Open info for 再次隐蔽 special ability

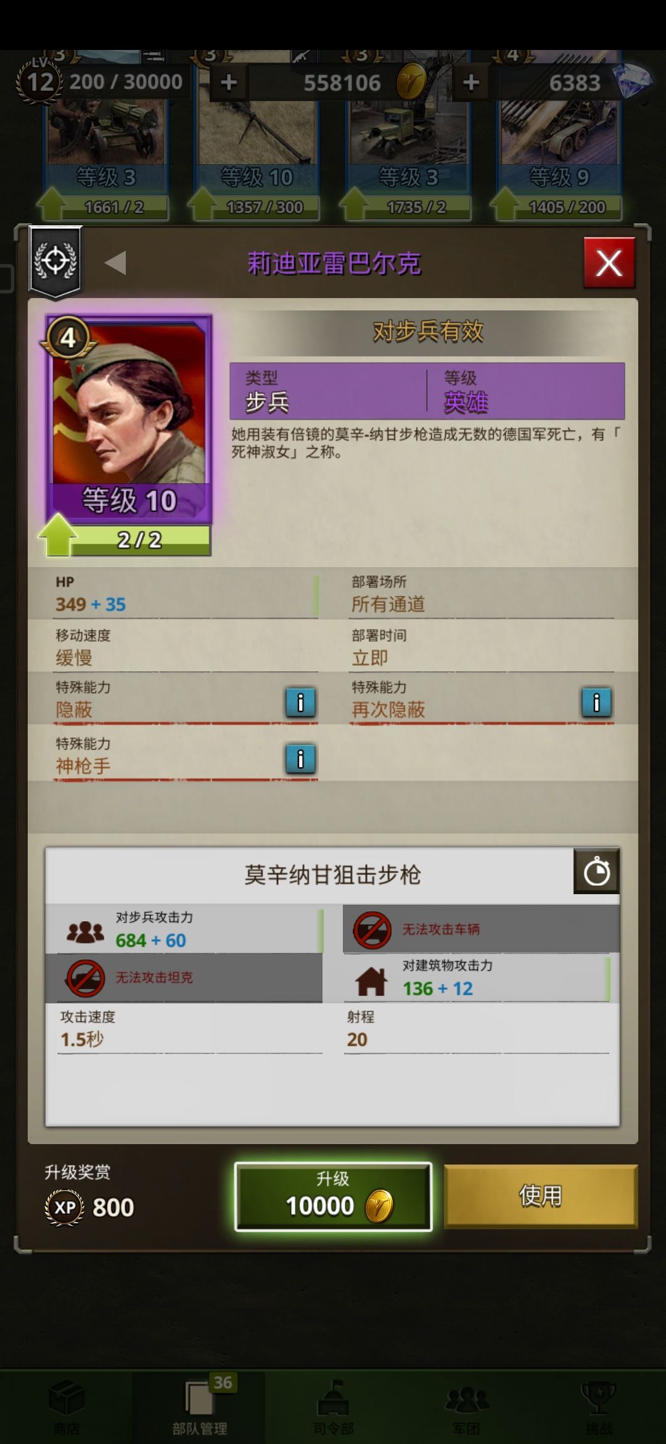pos(596,702)
